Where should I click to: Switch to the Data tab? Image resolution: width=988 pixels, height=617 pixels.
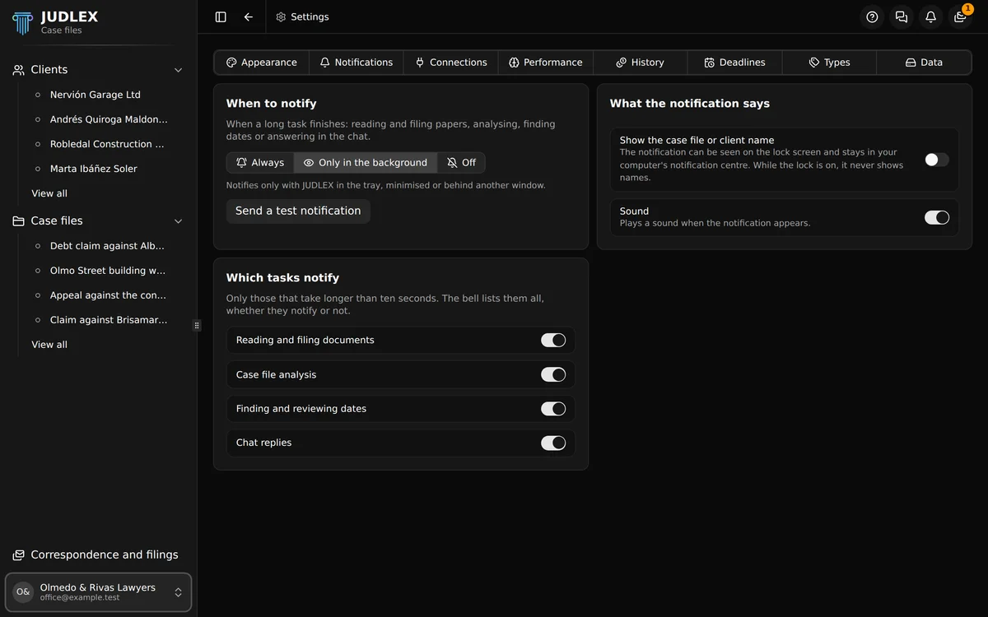click(924, 63)
